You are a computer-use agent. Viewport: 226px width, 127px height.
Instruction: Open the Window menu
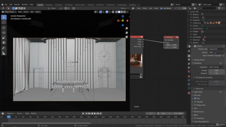tap(25, 5)
